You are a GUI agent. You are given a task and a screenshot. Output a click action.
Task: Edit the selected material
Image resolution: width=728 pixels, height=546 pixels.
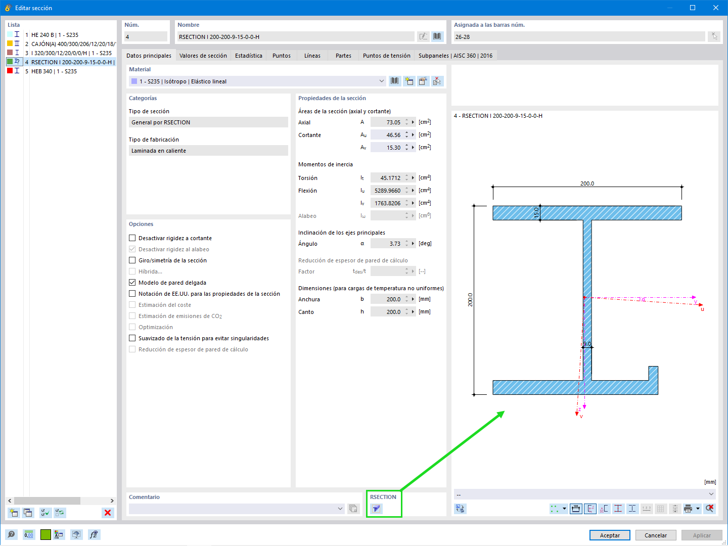point(423,81)
